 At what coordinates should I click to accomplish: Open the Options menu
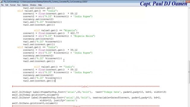coord(25,5)
